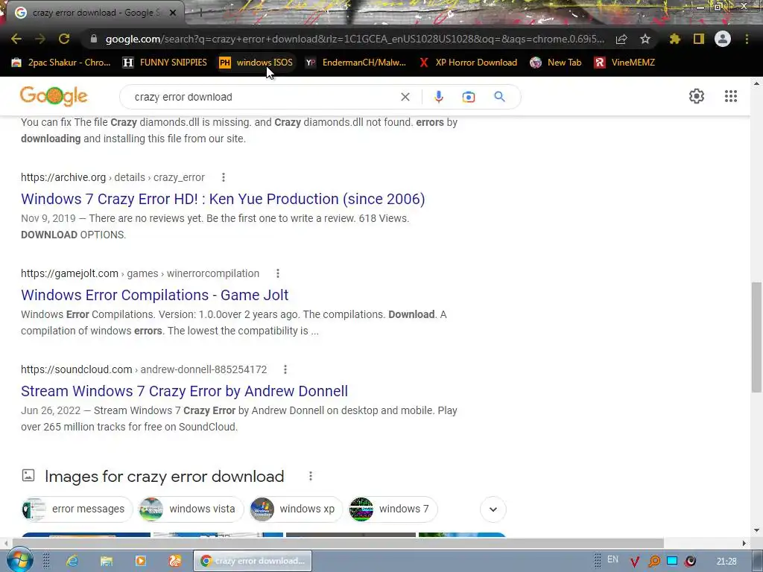Click into the Google search box
Screen dimensions: 763x572
click(263, 97)
